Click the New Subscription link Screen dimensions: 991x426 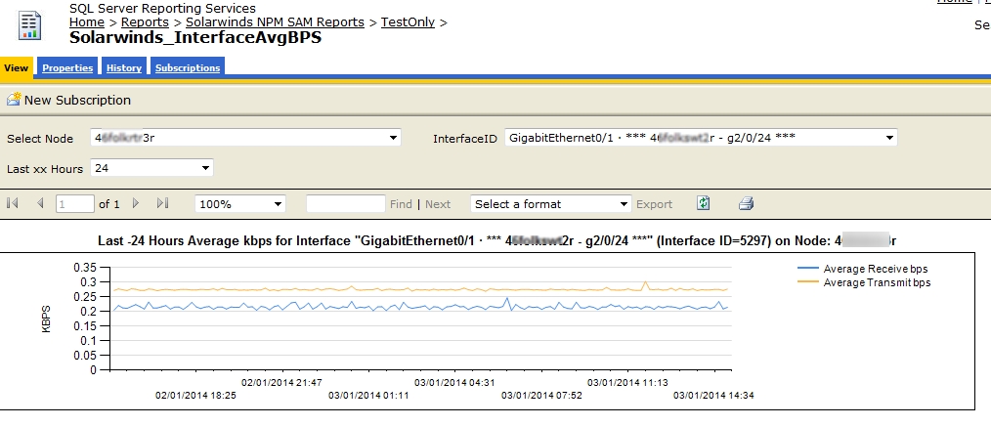click(x=77, y=100)
